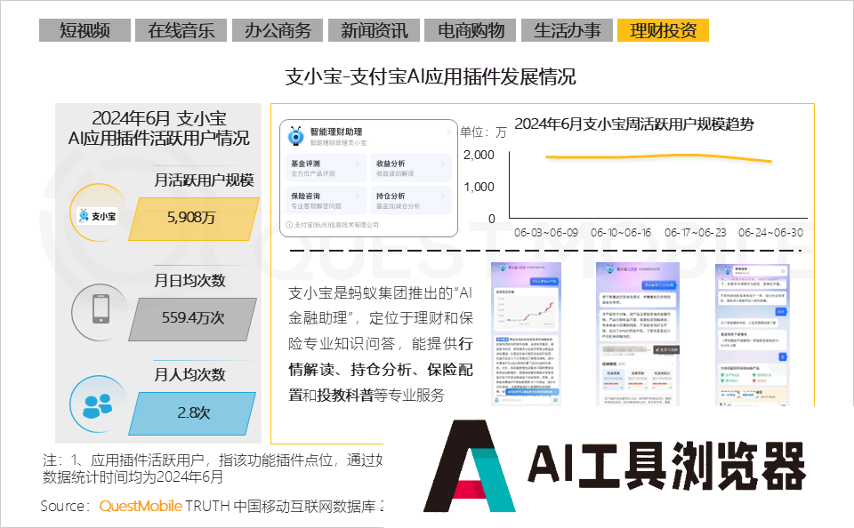The height and width of the screenshot is (528, 854).
Task: Click the 06-03~06-09 axis label
Action: coord(545,233)
